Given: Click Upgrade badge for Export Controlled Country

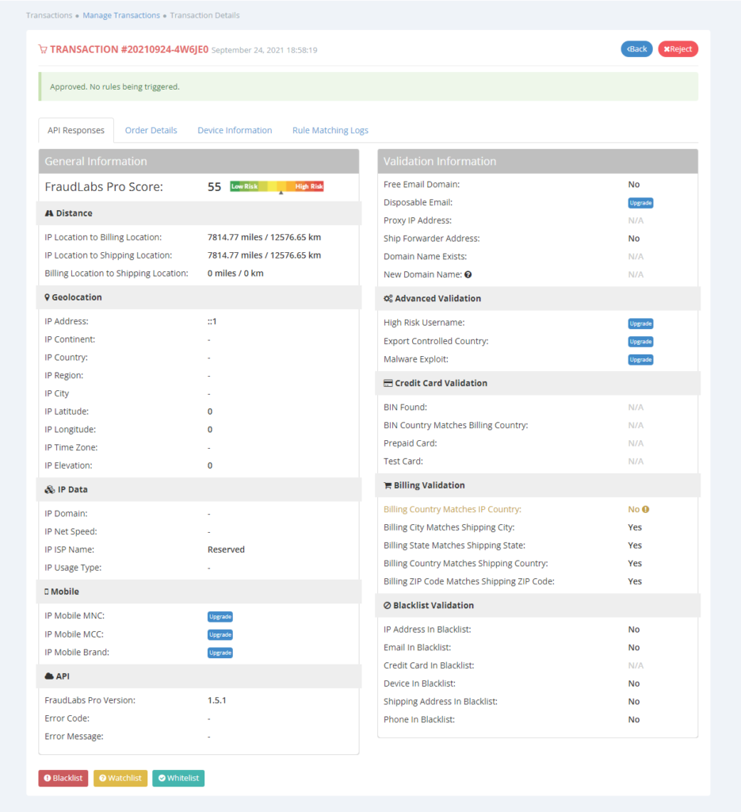Looking at the screenshot, I should coord(640,342).
